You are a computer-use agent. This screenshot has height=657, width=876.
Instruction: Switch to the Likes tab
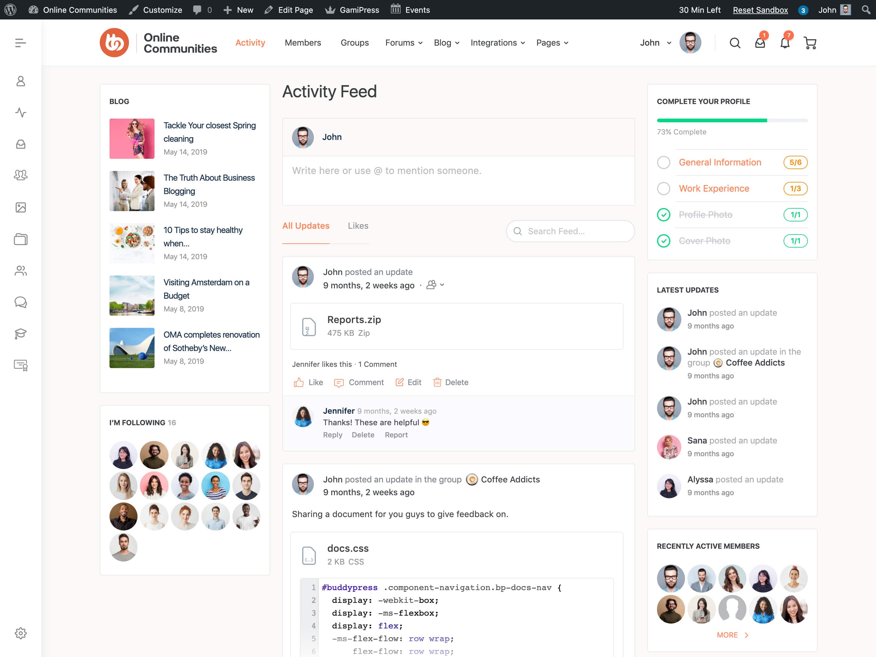(x=358, y=226)
